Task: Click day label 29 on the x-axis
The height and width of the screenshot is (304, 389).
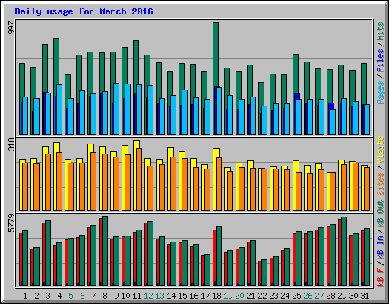Action: 342,296
